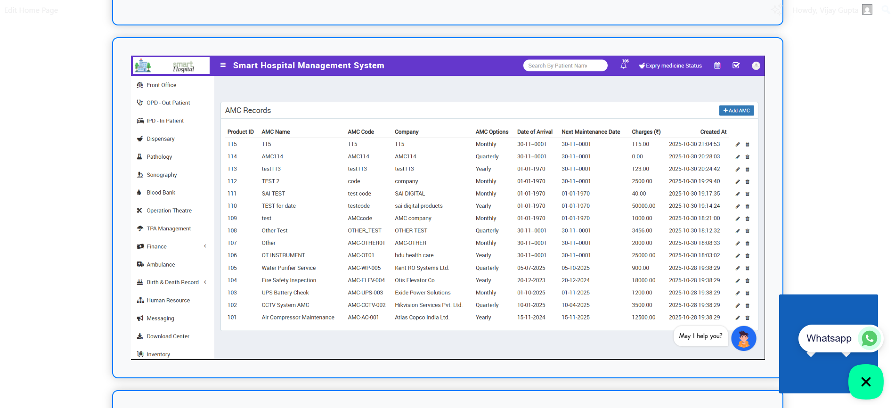The height and width of the screenshot is (408, 895).
Task: Open the chatbot assistant avatar
Action: [x=743, y=338]
